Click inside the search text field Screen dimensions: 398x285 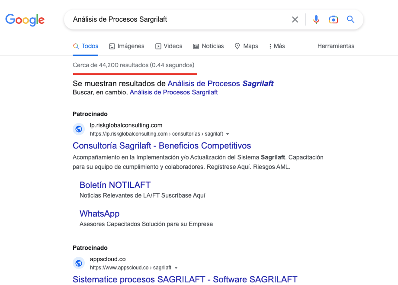pyautogui.click(x=178, y=19)
